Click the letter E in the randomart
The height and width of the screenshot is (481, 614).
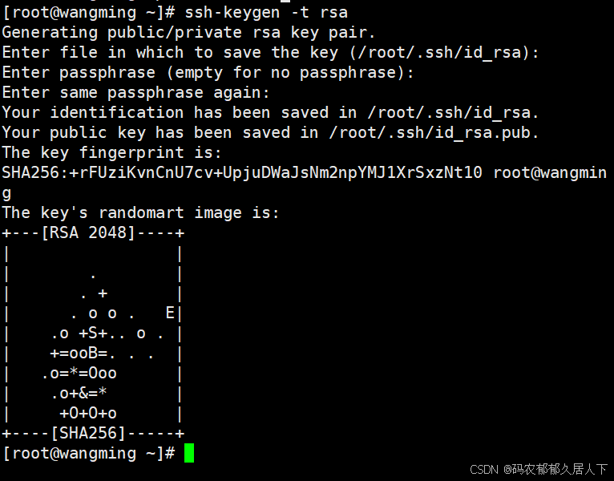(170, 313)
